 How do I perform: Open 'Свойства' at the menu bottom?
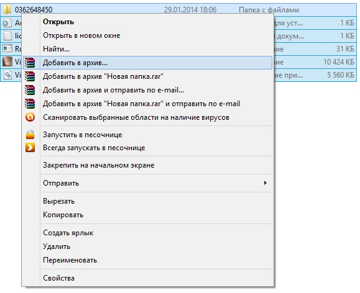coord(59,278)
